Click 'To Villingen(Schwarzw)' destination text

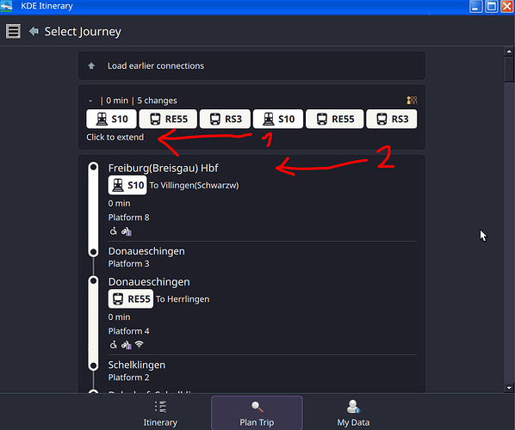194,185
